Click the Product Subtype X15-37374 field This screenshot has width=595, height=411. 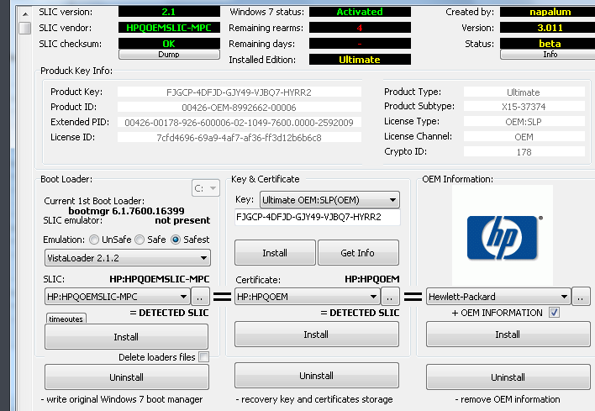(524, 107)
